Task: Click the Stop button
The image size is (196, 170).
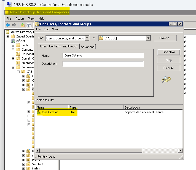Action: [x=169, y=60]
